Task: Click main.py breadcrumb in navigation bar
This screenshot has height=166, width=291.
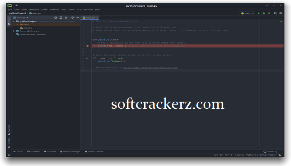Action: click(35, 13)
